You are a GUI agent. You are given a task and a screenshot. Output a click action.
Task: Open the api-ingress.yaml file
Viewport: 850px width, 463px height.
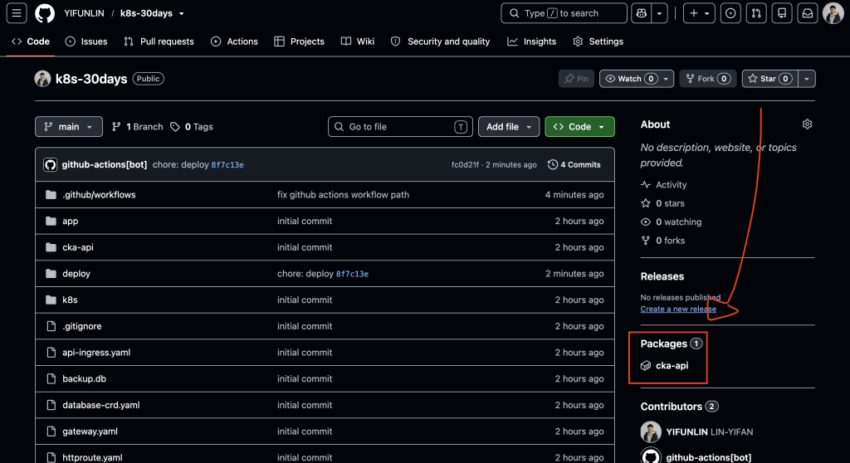pyautogui.click(x=96, y=353)
